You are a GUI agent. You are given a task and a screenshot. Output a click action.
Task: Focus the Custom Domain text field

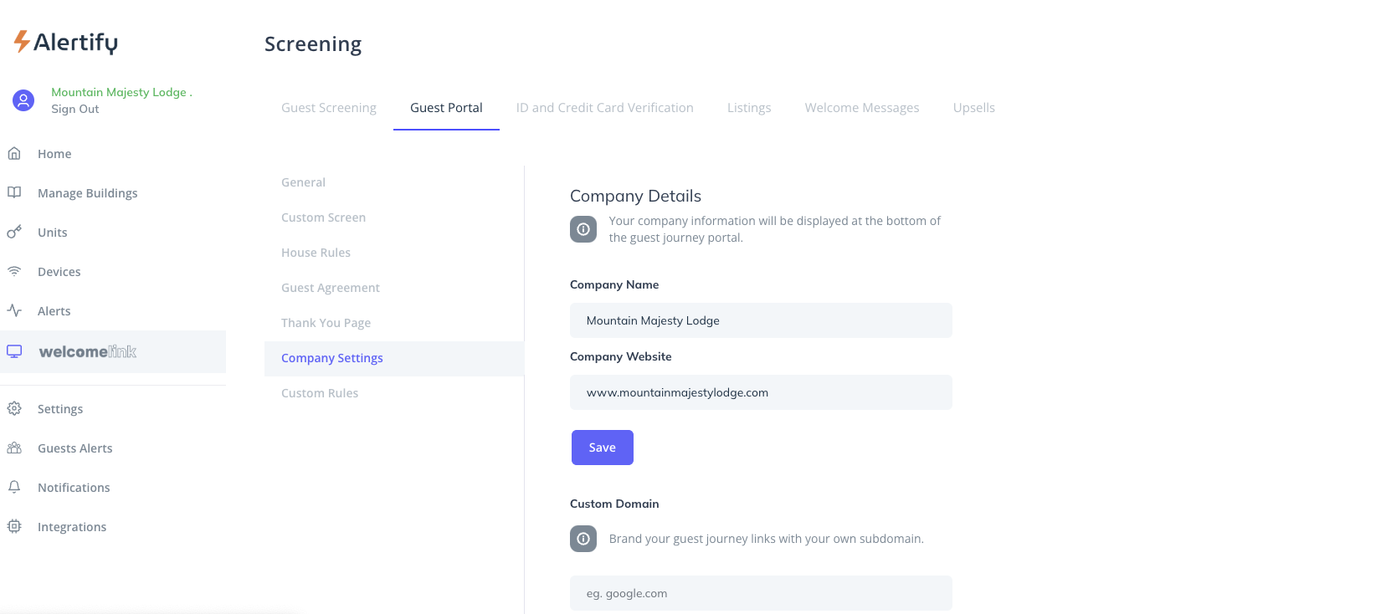[760, 593]
